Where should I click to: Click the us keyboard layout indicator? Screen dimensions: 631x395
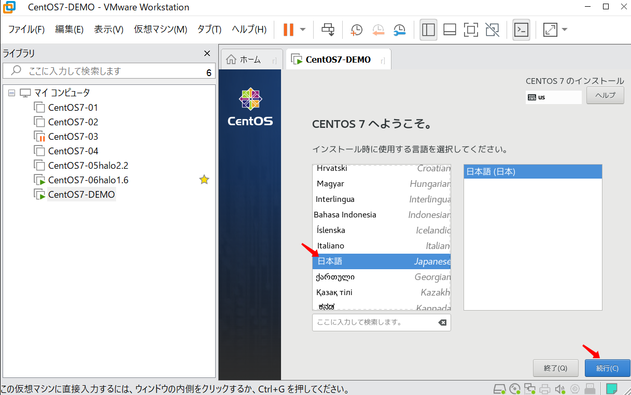tap(554, 97)
